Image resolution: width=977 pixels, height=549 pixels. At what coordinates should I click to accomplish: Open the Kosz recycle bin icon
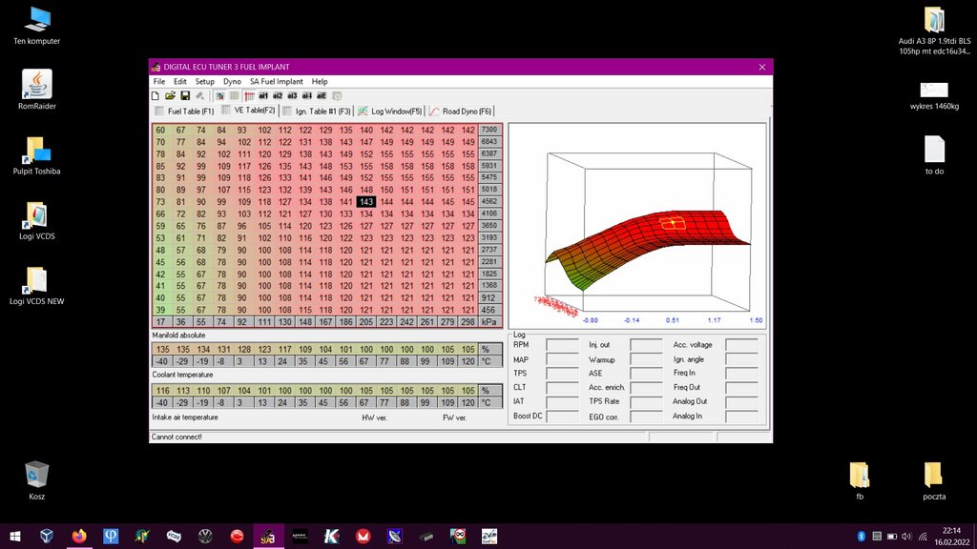(37, 480)
